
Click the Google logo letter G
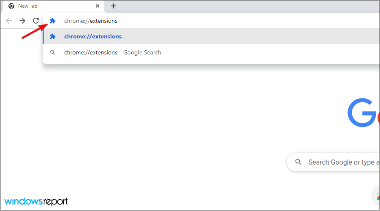tap(362, 113)
